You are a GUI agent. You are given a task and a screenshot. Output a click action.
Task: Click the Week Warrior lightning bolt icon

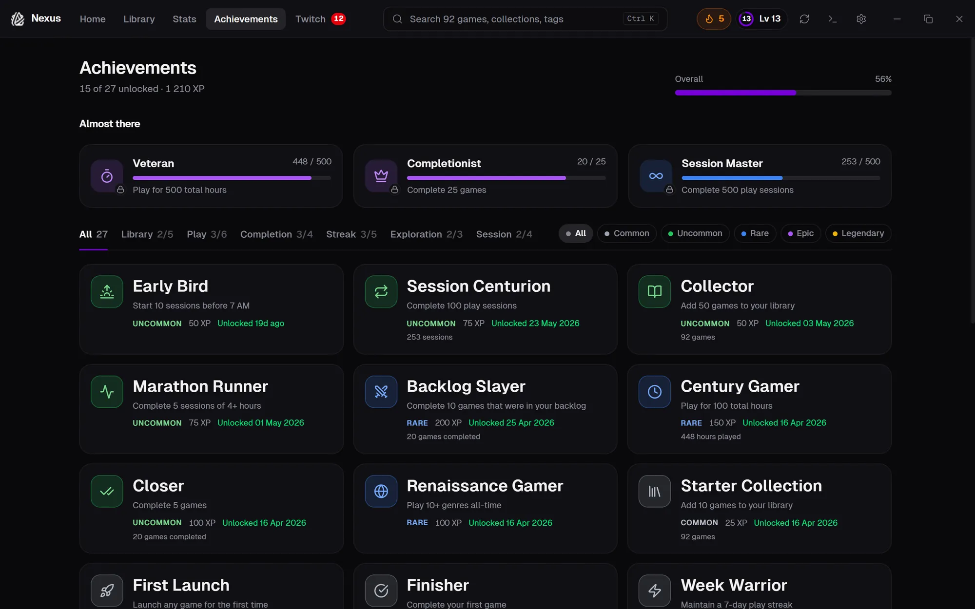[x=655, y=591]
